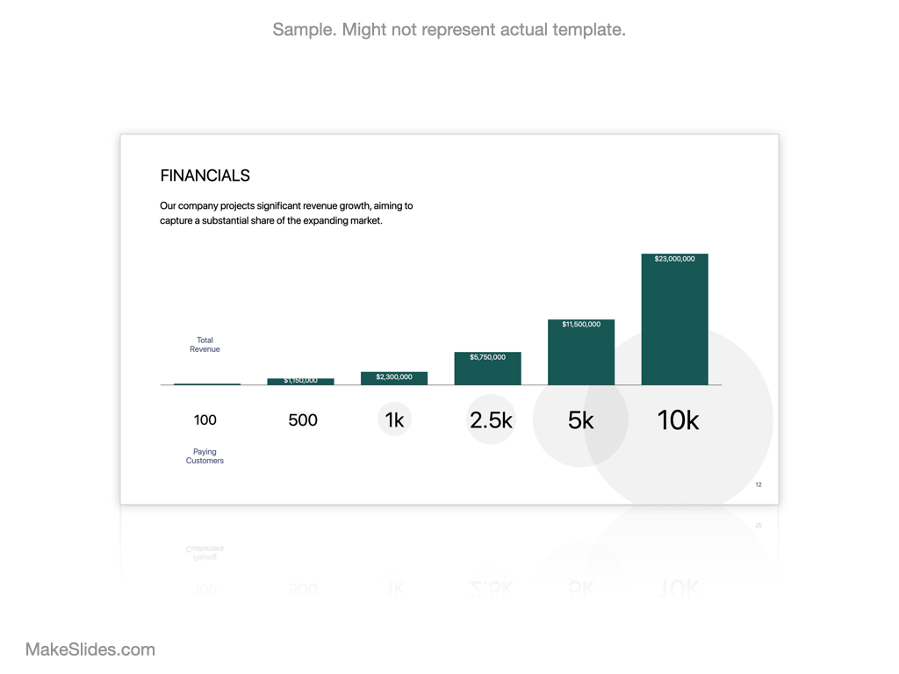Click the slide page number 12

(x=759, y=484)
